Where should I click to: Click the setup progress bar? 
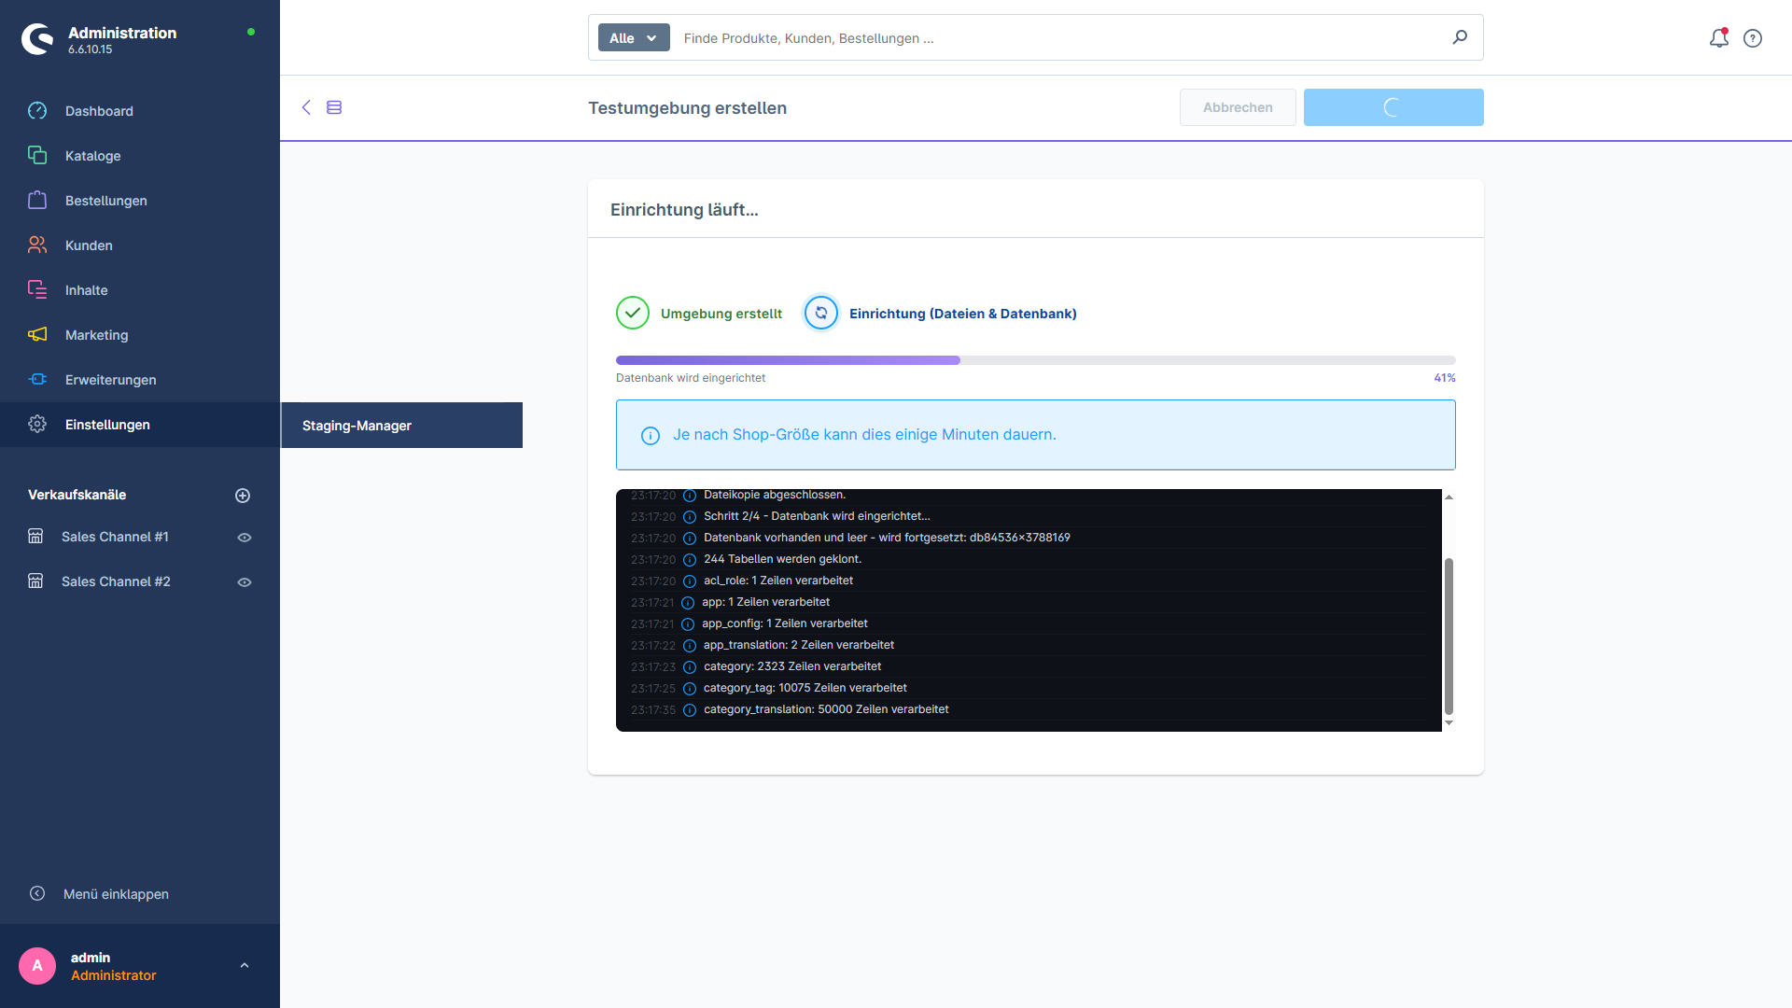click(x=1036, y=360)
